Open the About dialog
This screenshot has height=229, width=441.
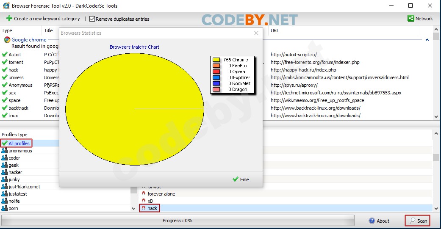[x=379, y=221]
